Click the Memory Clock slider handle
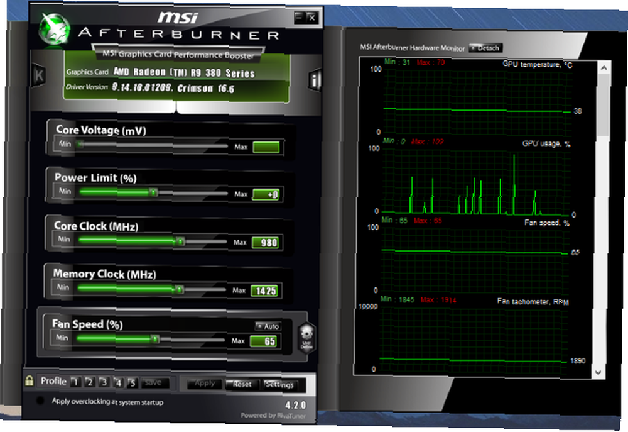Image resolution: width=628 pixels, height=432 pixels. click(x=180, y=290)
